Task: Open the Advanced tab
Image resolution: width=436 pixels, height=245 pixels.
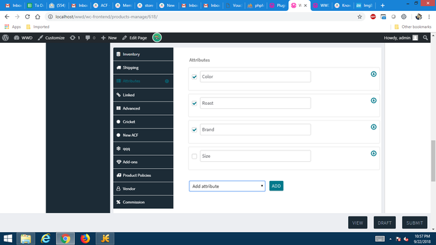Action: pyautogui.click(x=143, y=108)
